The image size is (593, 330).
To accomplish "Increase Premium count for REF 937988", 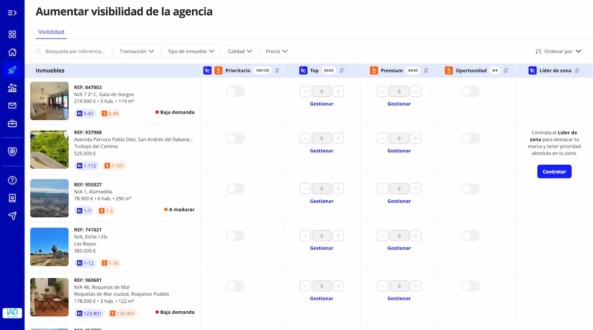I will (416, 139).
